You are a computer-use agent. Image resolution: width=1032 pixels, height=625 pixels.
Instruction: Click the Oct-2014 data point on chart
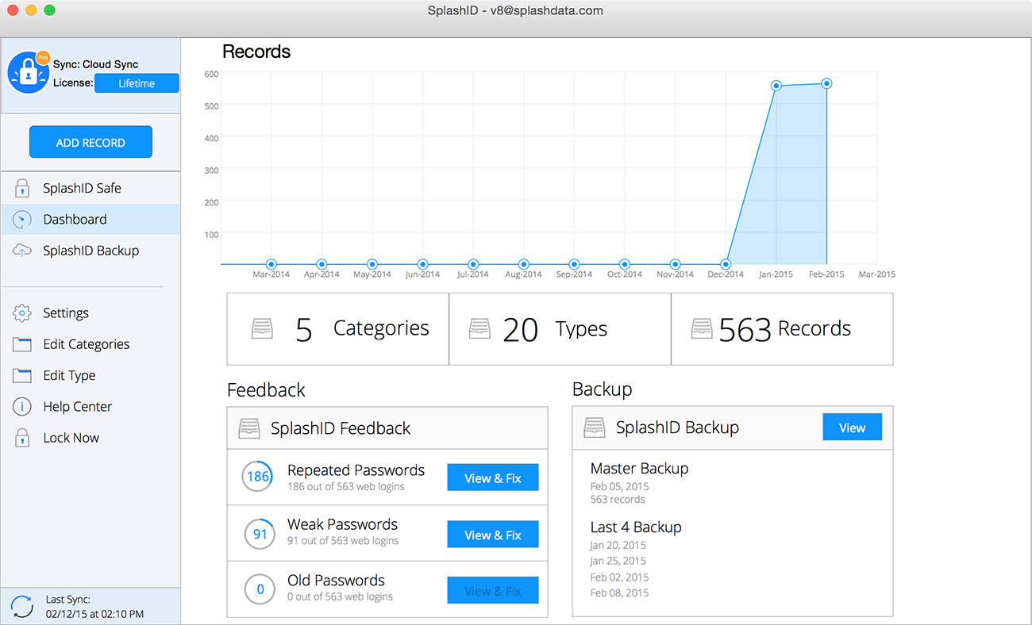coord(625,264)
